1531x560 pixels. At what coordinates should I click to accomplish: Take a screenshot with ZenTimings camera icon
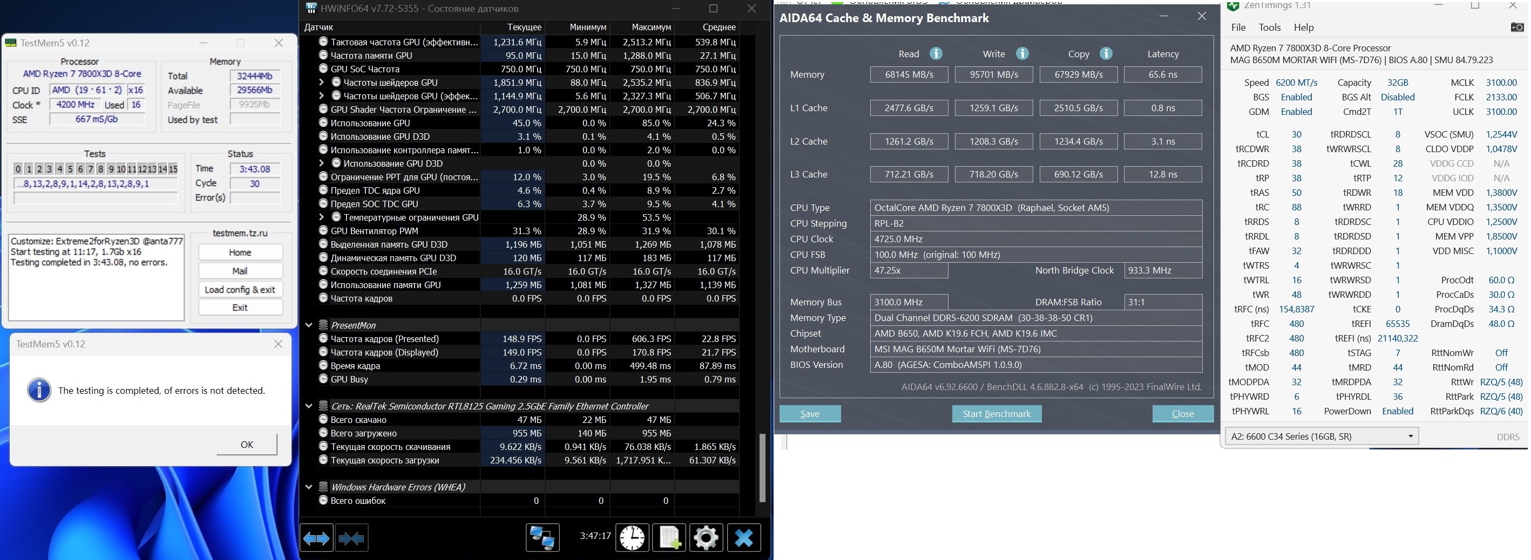1517,28
